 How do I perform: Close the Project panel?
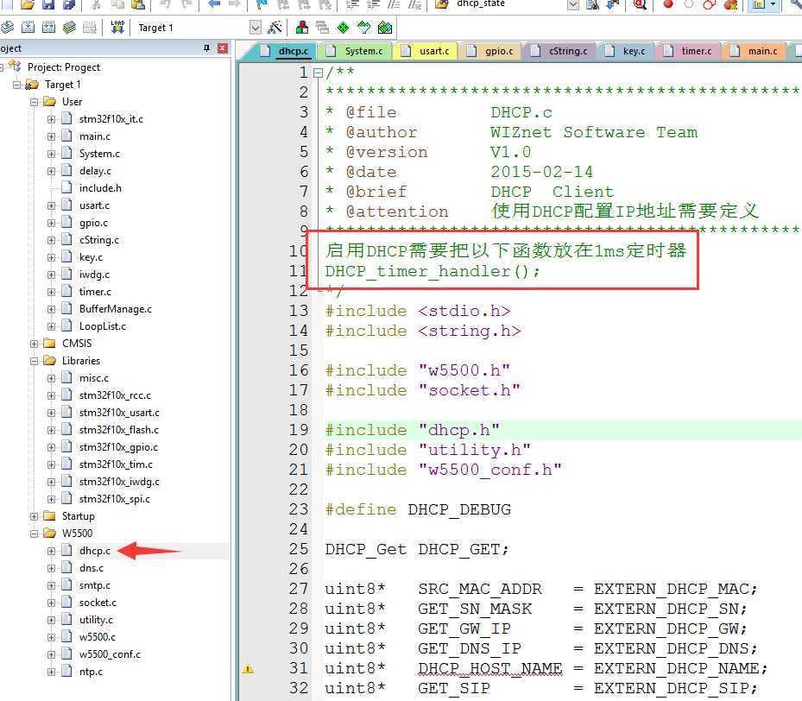[223, 48]
